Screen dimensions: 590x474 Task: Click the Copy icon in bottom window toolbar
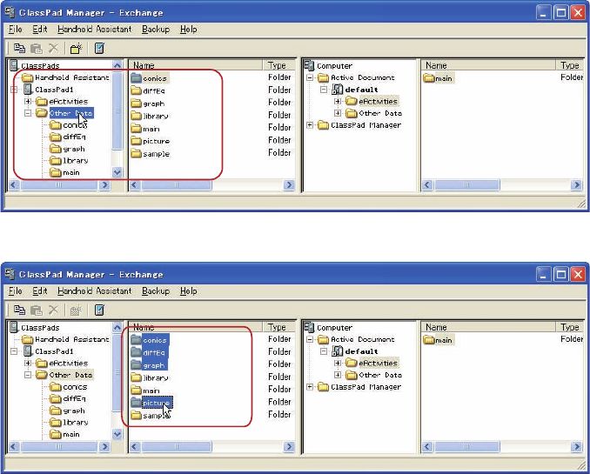pyautogui.click(x=19, y=310)
